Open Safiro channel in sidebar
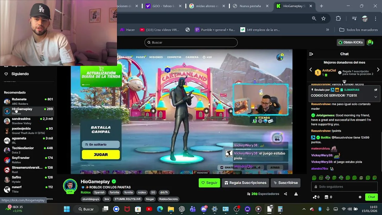Screen dimensions: 382x215 tap(28, 179)
